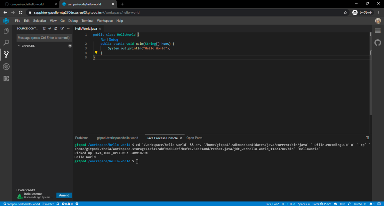Click the lightbulb quick-fix icon on line 4
The width and height of the screenshot is (384, 206).
(96, 52)
